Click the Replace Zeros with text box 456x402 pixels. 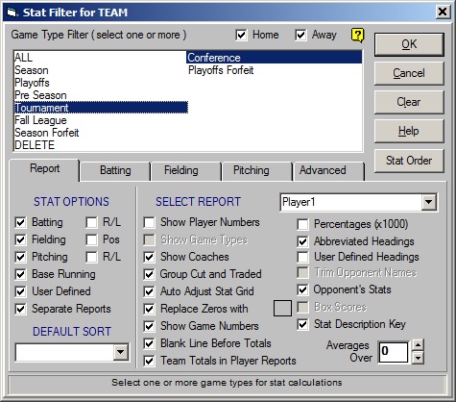(282, 309)
